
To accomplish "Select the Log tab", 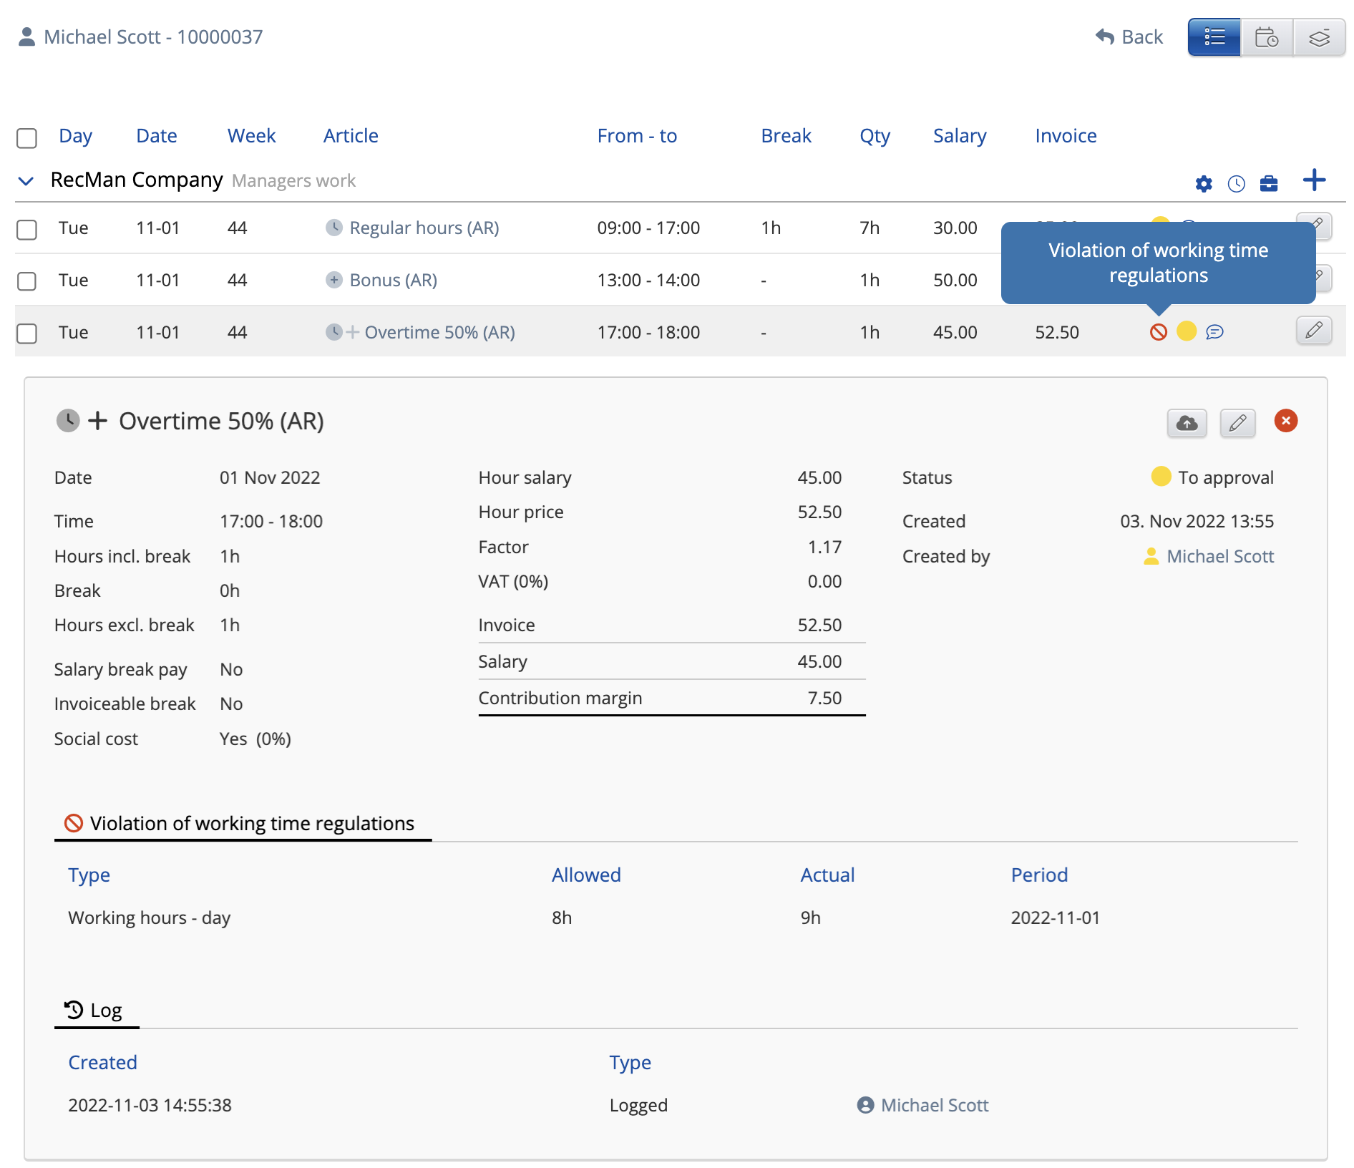I will click(x=96, y=1011).
